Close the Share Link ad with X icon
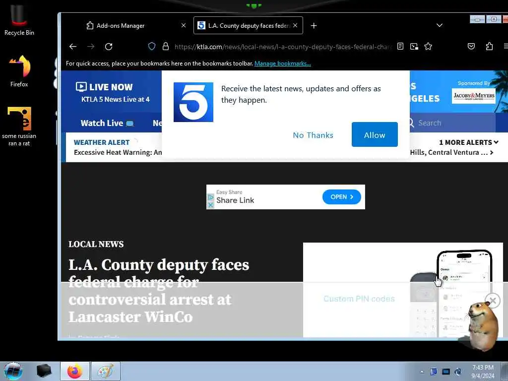 [x=210, y=205]
